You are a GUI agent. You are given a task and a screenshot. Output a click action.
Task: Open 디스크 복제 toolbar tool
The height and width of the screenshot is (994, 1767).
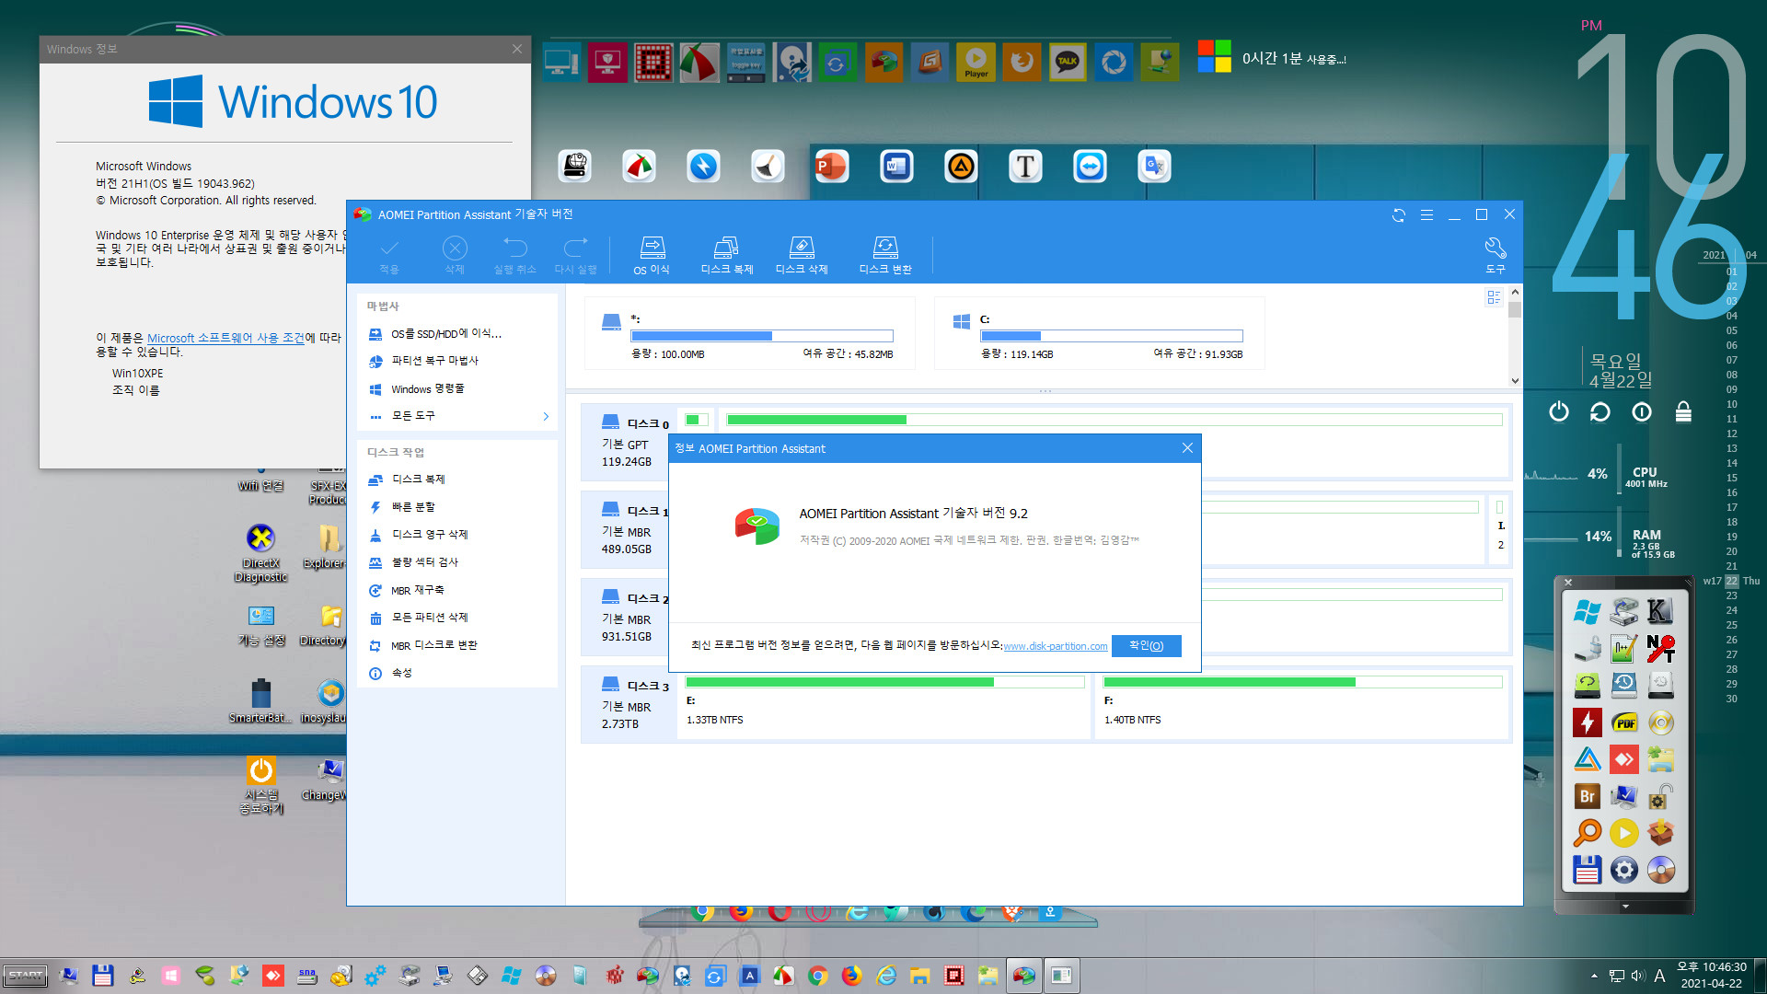click(x=726, y=255)
